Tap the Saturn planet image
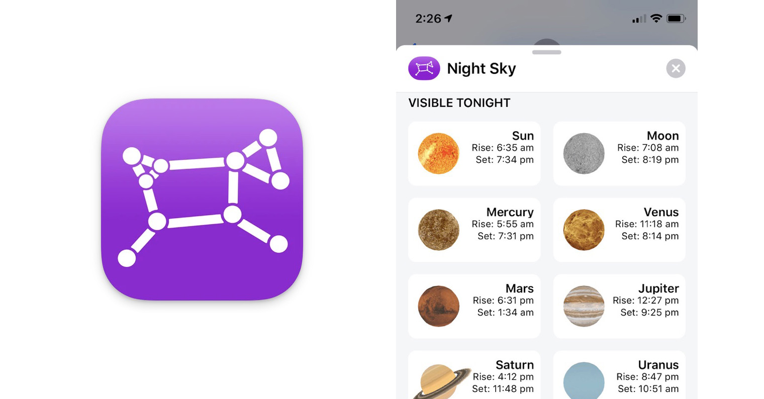Image resolution: width=764 pixels, height=399 pixels. [441, 381]
